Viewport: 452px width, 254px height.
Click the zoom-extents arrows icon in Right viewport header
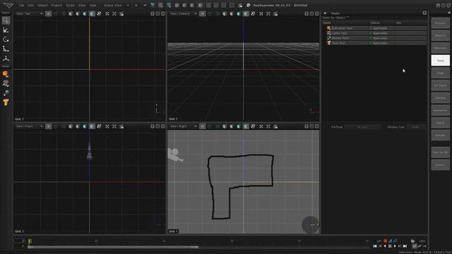261,126
